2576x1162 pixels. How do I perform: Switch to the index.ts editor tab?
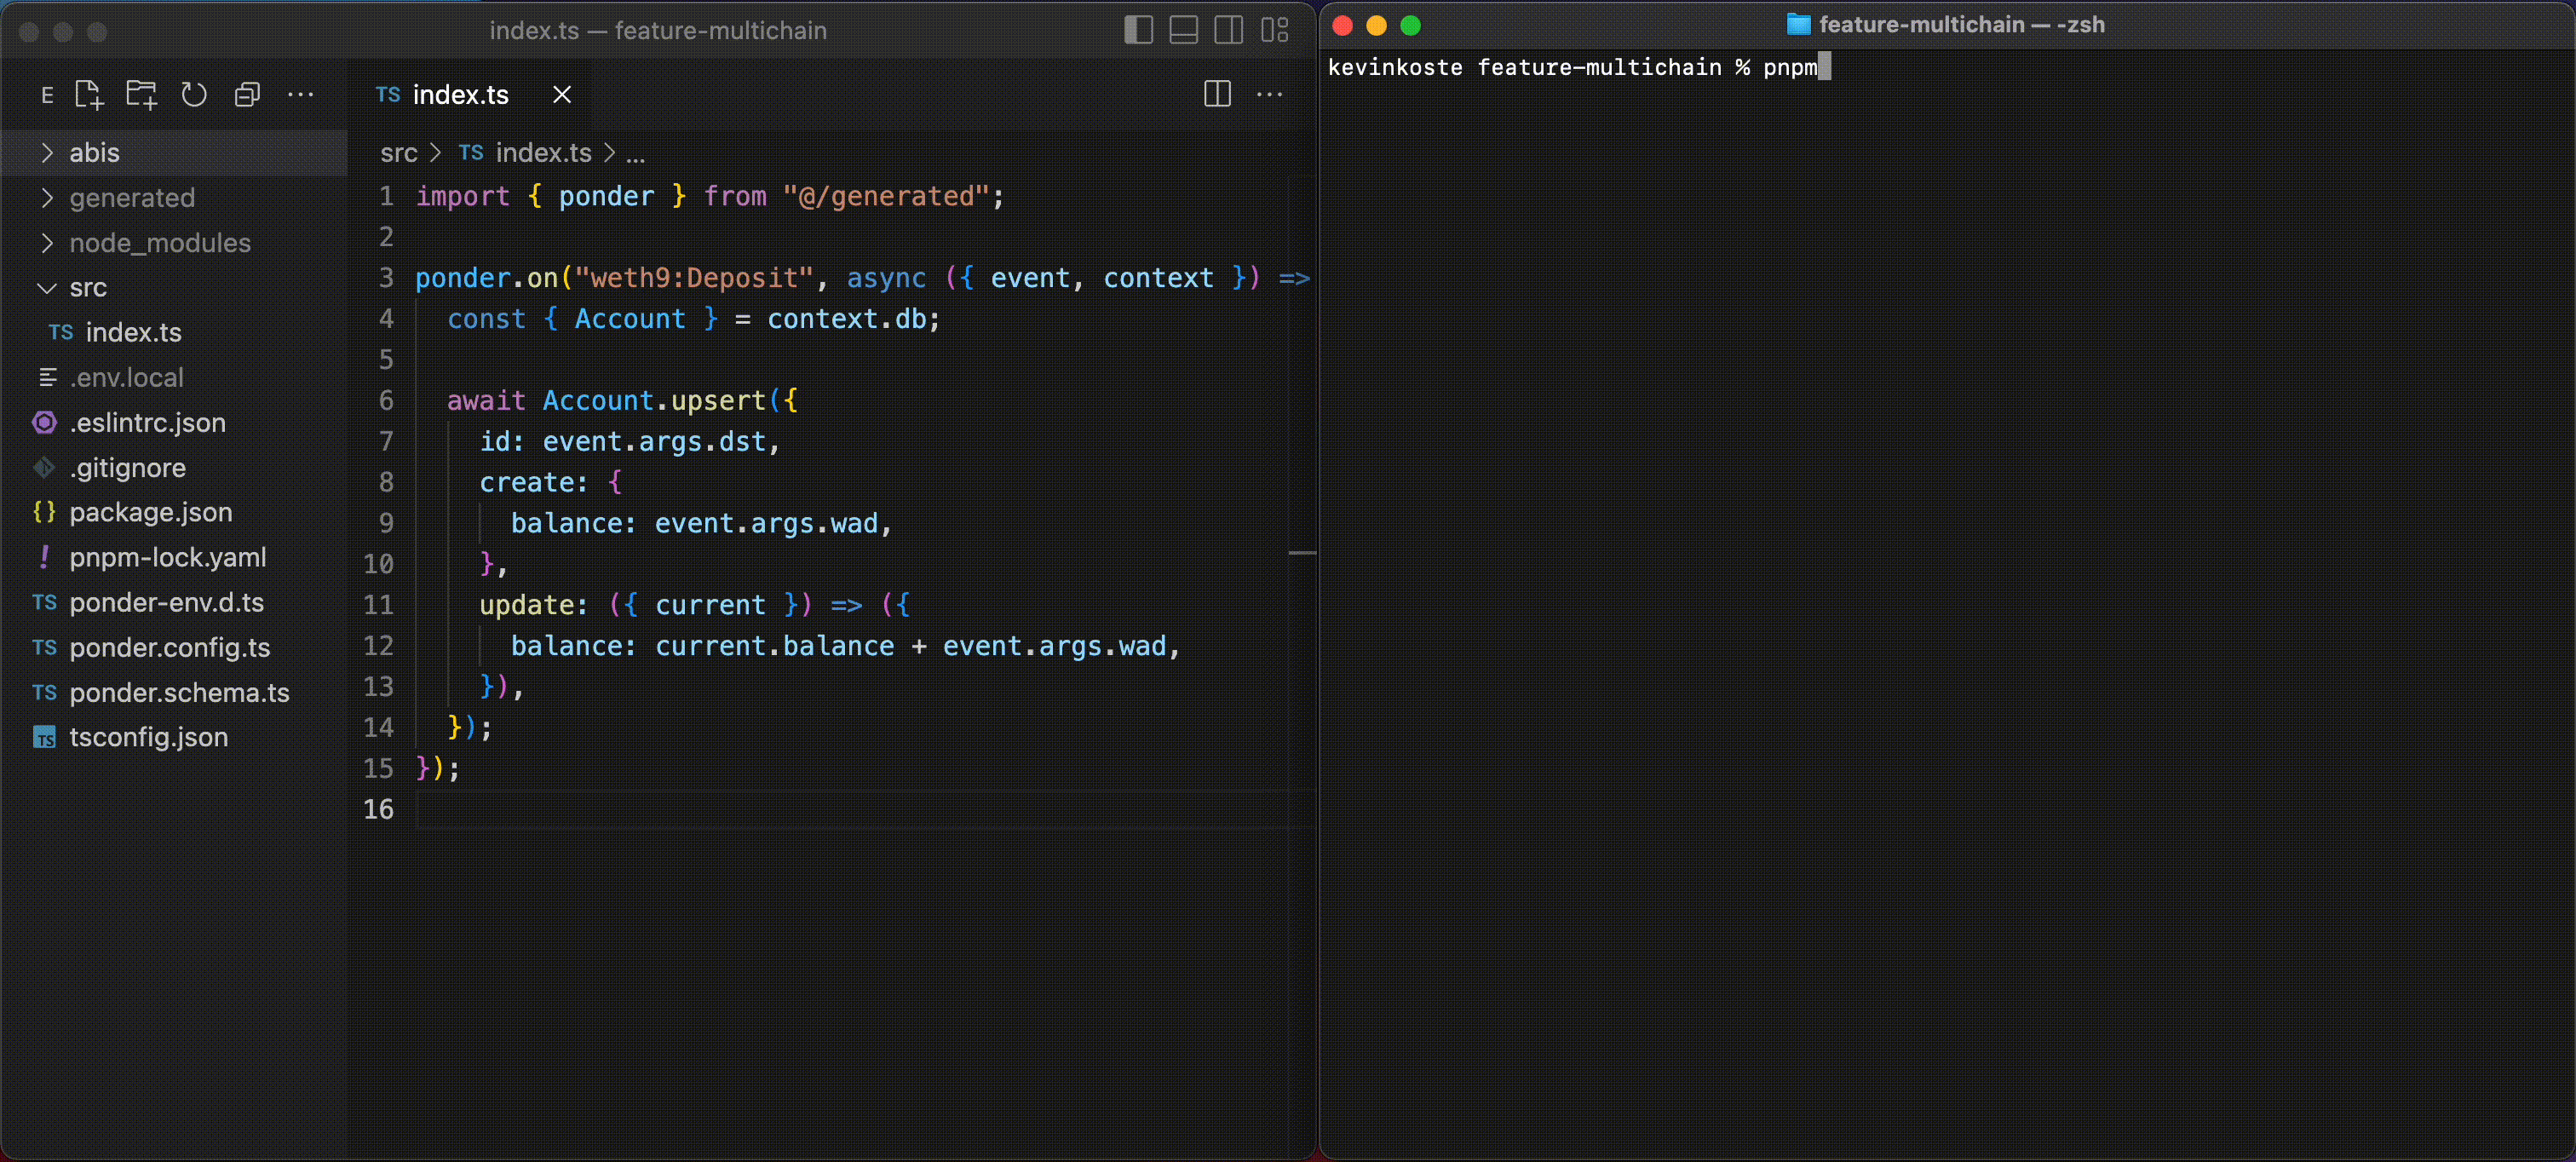(460, 94)
